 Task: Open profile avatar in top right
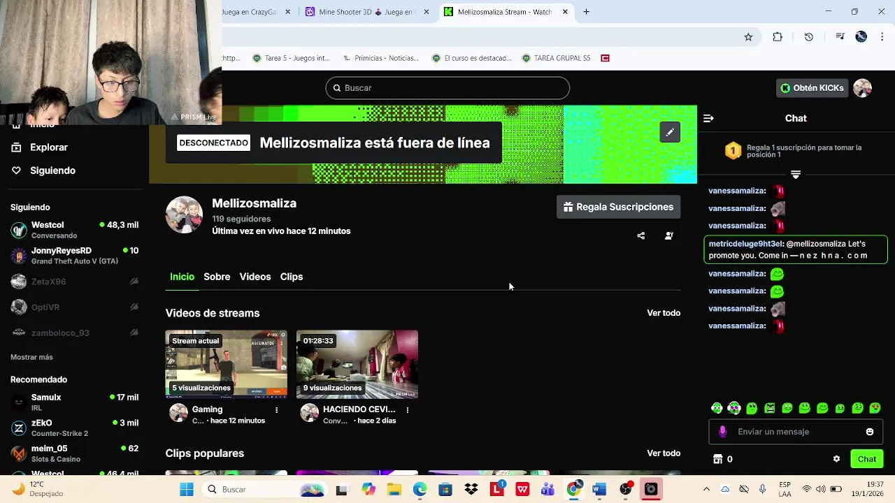[862, 88]
